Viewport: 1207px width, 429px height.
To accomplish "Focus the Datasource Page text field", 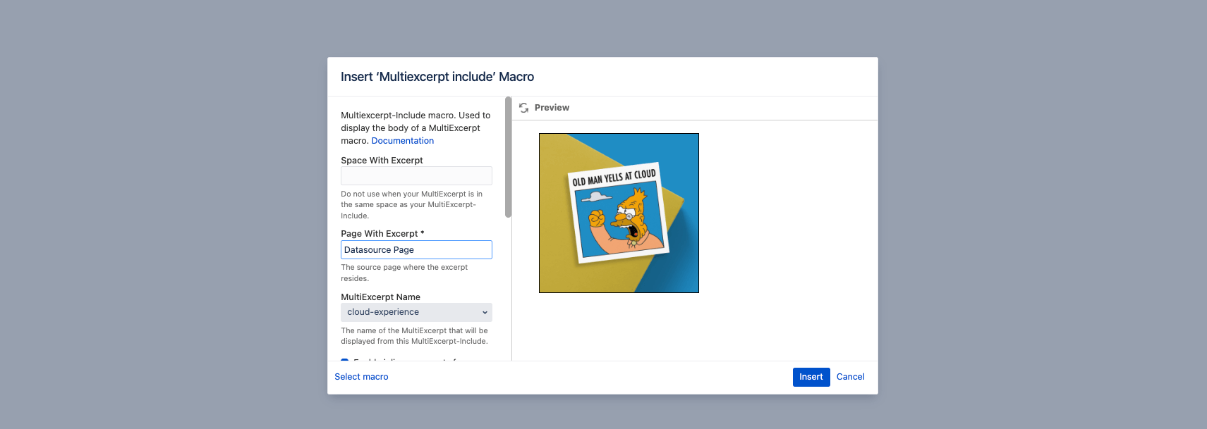I will tap(416, 250).
